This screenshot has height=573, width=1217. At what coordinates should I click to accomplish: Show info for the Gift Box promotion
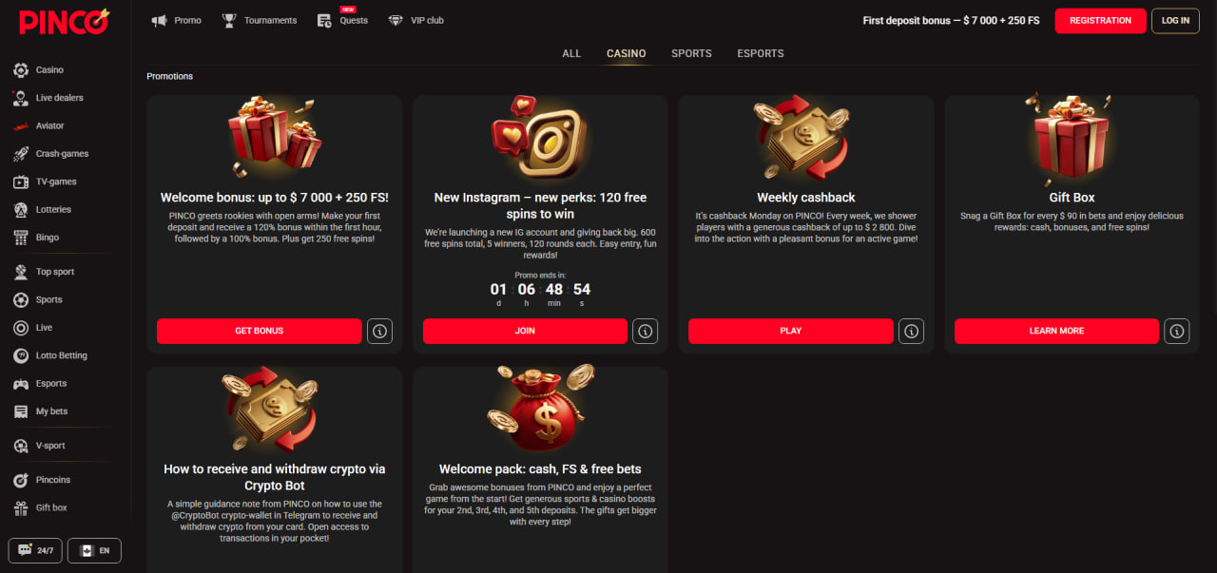click(1177, 331)
